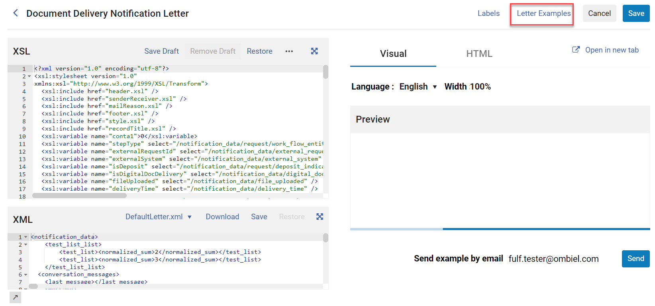Collapse XML code fold at line 1 notification_data
Viewport: 655px width, 306px height.
(x=26, y=237)
